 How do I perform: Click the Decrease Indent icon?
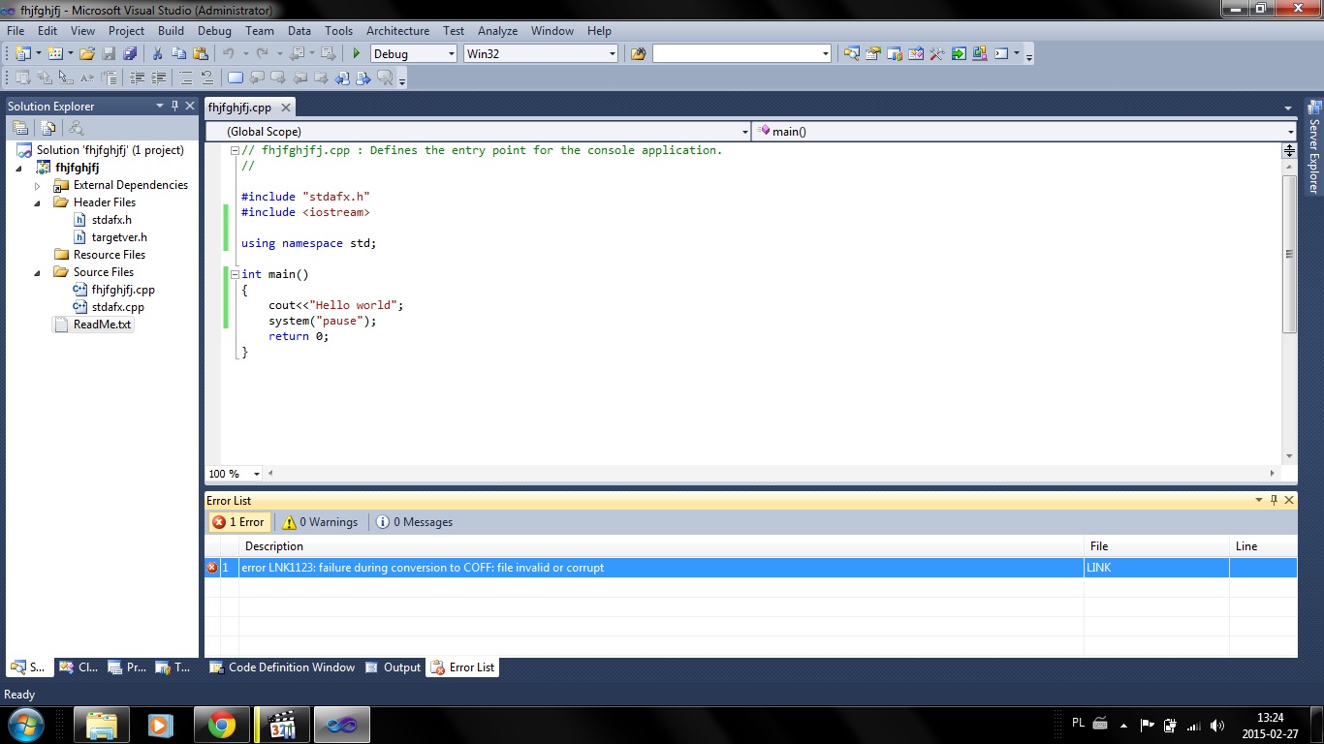tap(137, 77)
